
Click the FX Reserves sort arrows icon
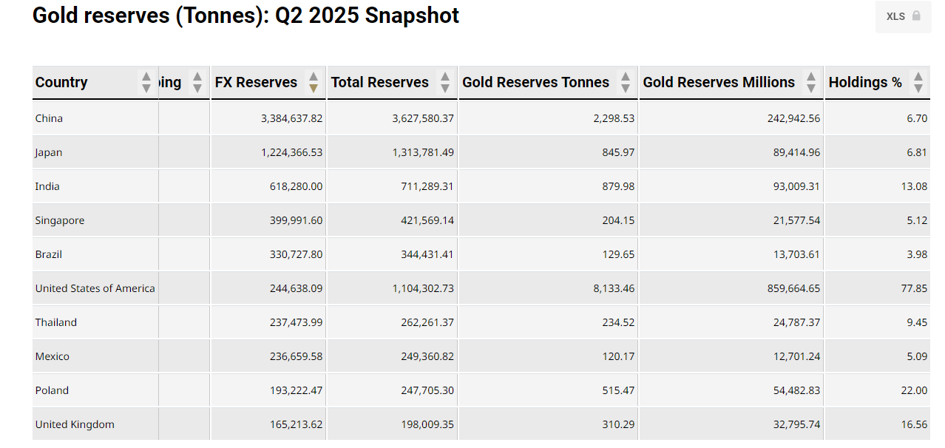[x=314, y=82]
